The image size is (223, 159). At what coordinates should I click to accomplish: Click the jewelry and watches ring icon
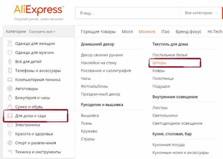(10, 98)
